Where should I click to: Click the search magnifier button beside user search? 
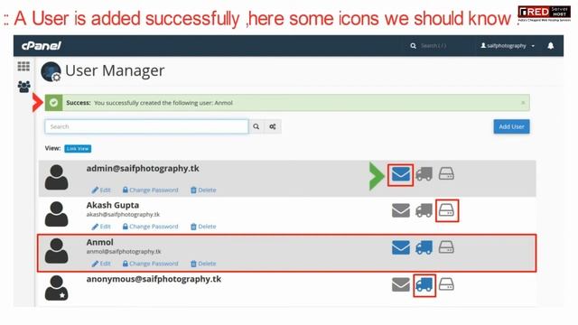pyautogui.click(x=256, y=126)
